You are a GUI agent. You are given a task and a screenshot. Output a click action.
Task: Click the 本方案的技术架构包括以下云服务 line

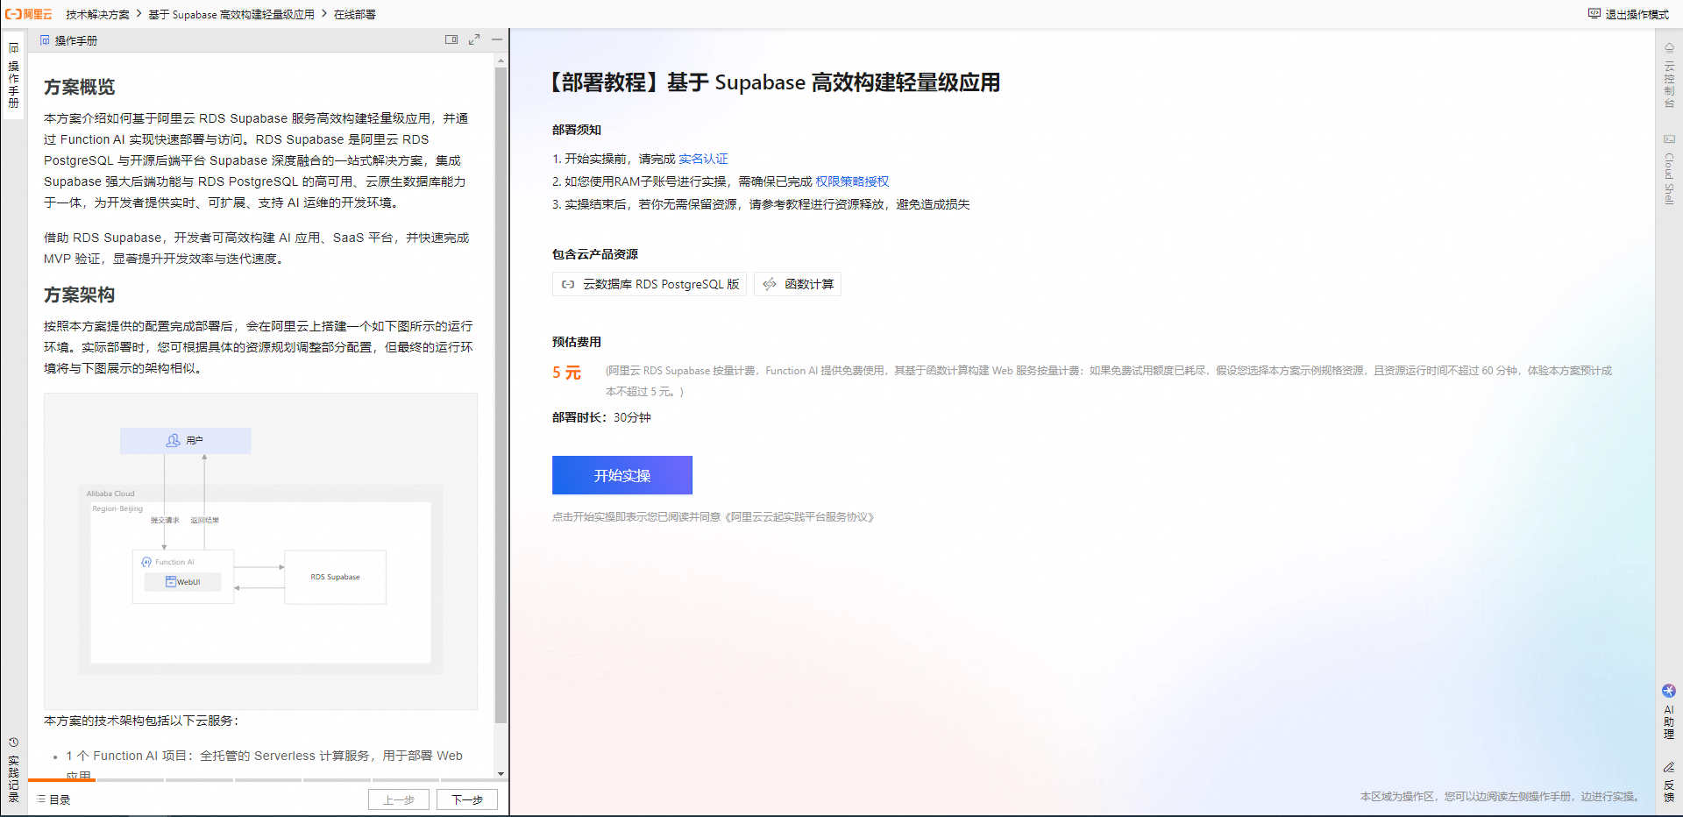pos(141,721)
